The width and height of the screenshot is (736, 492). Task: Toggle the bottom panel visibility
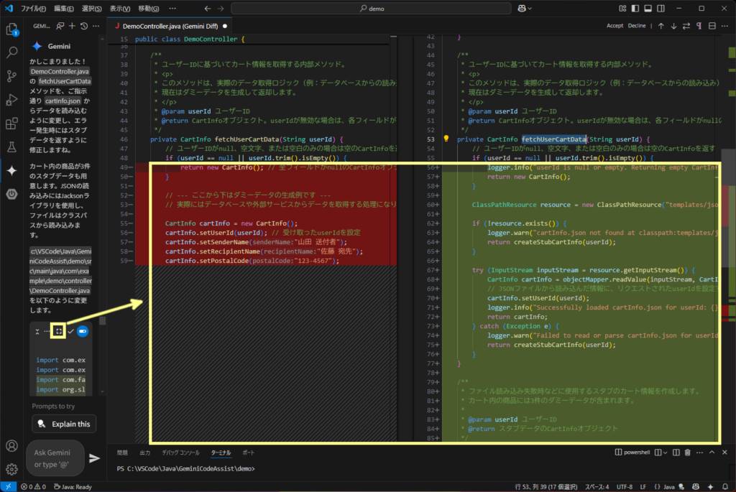(648, 9)
